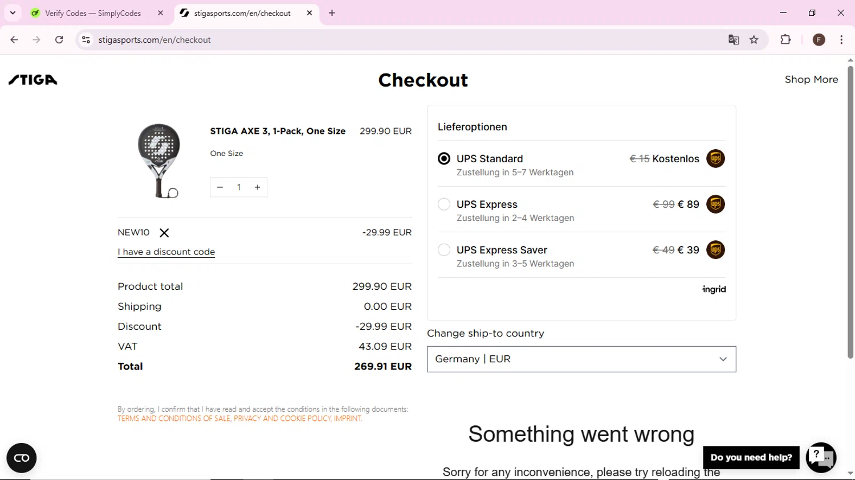Open the Chrome profile avatar
Viewport: 855px width, 480px height.
tap(819, 40)
